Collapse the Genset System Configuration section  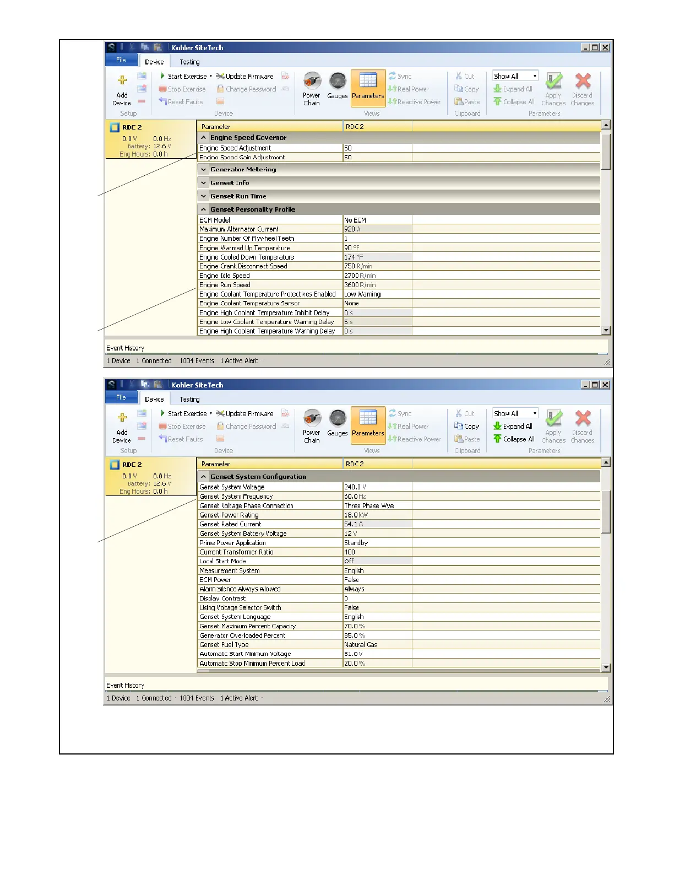coord(204,477)
